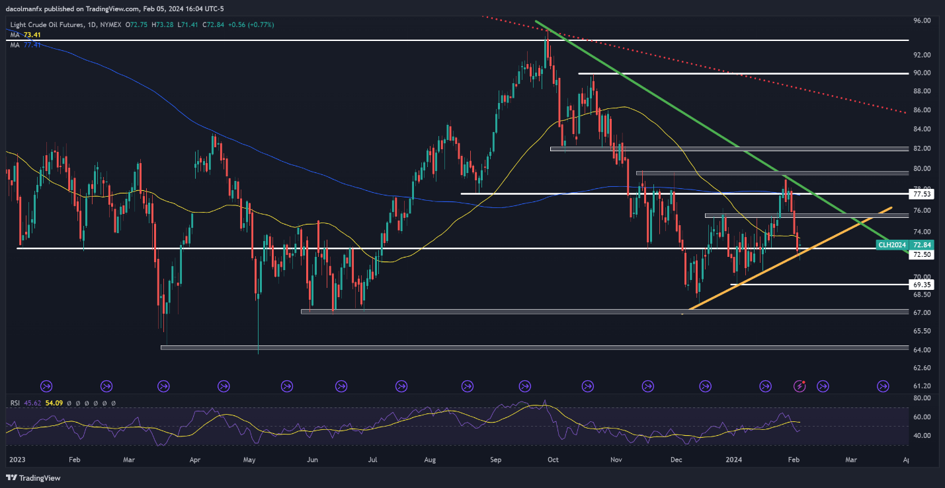Click the 96.00 value on the price axis

pos(922,20)
